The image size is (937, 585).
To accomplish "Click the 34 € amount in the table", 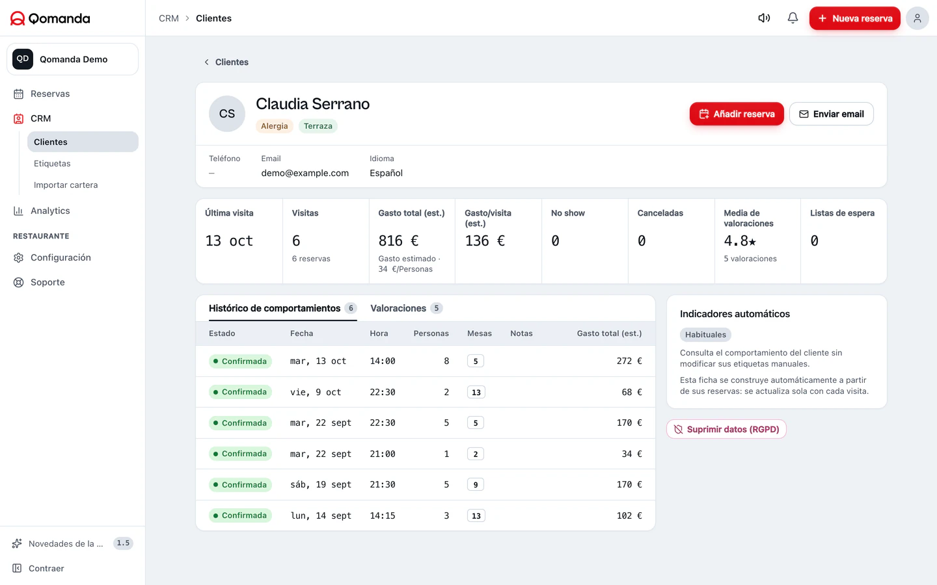I will click(x=632, y=454).
